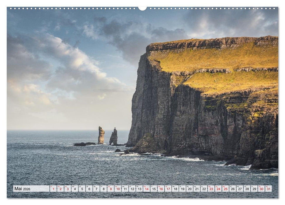The image size is (285, 205).
Task: Choose date 29 in the date row
Action: point(254,189)
